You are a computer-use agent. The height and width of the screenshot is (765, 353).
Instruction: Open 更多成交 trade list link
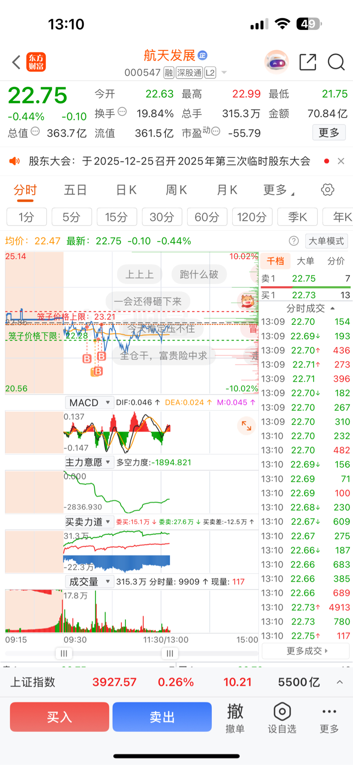[306, 651]
